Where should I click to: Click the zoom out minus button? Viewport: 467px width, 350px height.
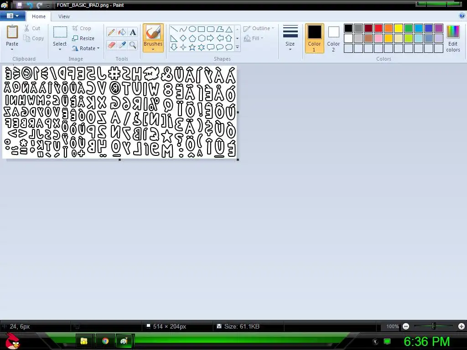405,326
